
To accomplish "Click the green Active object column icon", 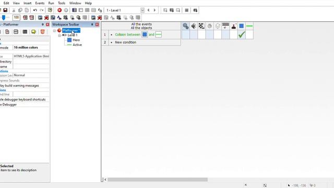I will click(249, 26).
